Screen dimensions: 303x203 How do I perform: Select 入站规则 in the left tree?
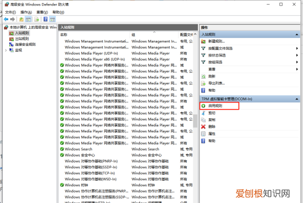[22, 33]
